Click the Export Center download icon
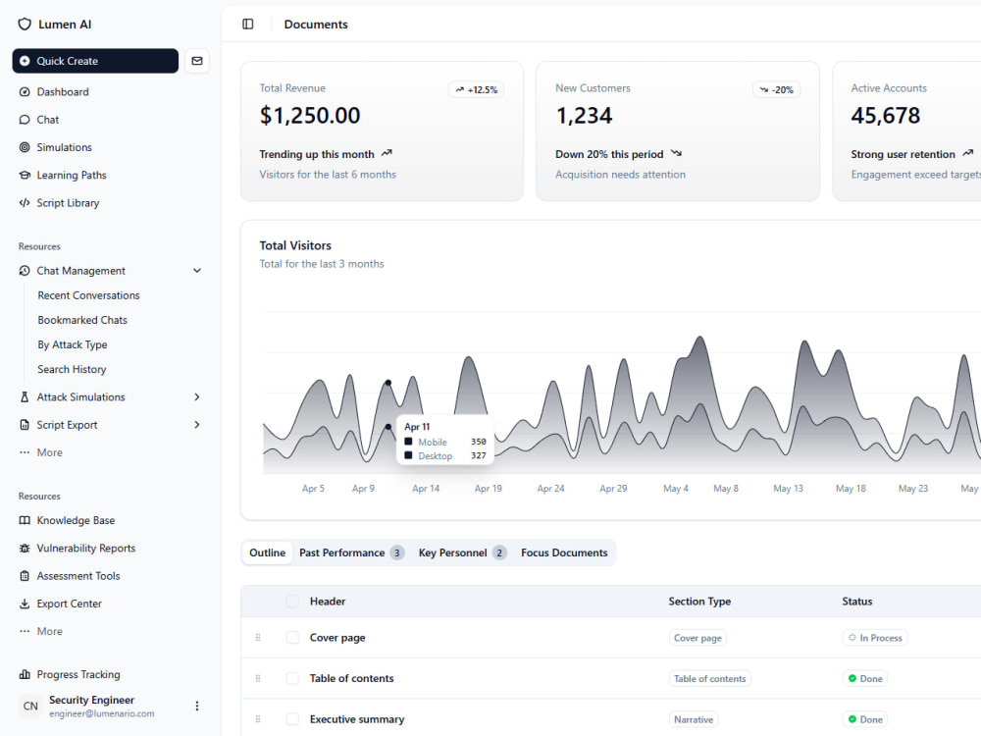The width and height of the screenshot is (981, 736). point(25,604)
